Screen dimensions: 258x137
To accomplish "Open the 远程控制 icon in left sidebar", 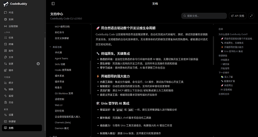I will coord(6,26).
